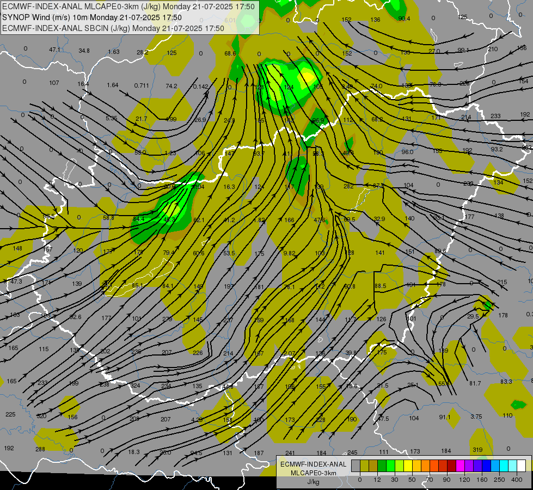This screenshot has height=490, width=533.
Task: Click the map value 18.3
Action: coord(134,452)
